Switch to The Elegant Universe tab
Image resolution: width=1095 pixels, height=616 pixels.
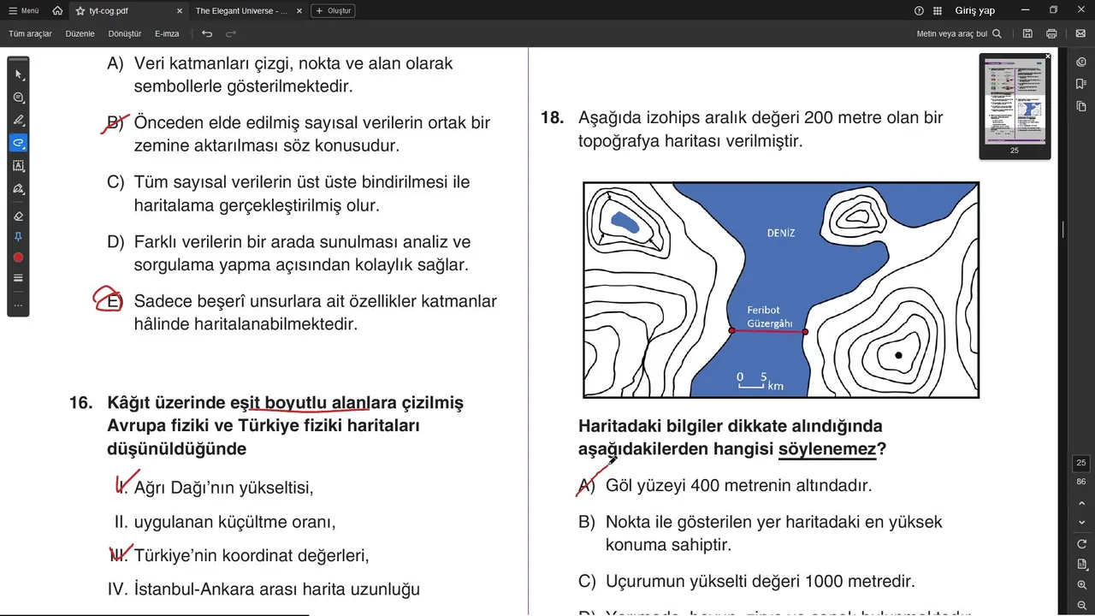pos(243,11)
